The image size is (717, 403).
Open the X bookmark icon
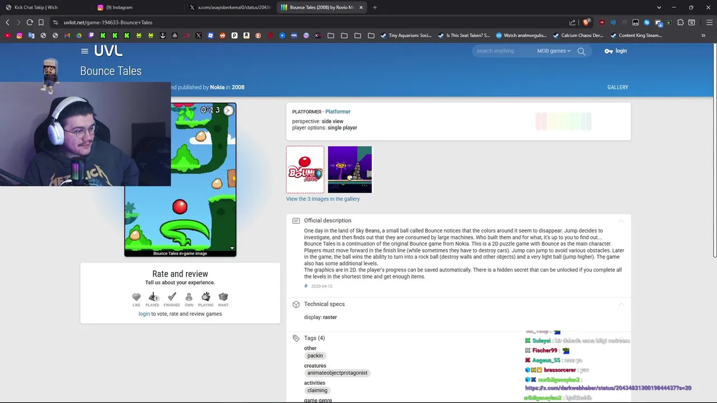198,35
